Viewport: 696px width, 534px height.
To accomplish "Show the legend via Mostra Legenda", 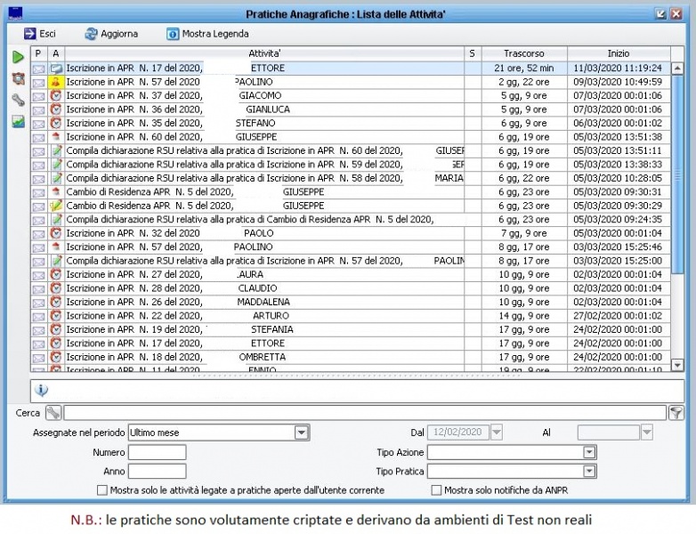I will [207, 34].
